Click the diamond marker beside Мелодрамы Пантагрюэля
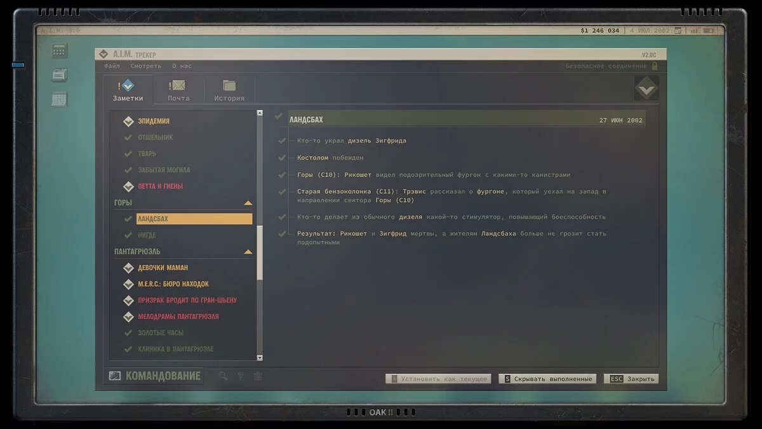Viewport: 762px width, 429px height. pyautogui.click(x=128, y=317)
